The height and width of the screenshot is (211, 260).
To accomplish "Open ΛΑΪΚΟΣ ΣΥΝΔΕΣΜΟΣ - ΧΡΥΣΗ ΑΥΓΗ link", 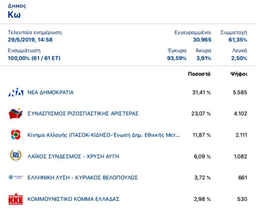I will (73, 156).
